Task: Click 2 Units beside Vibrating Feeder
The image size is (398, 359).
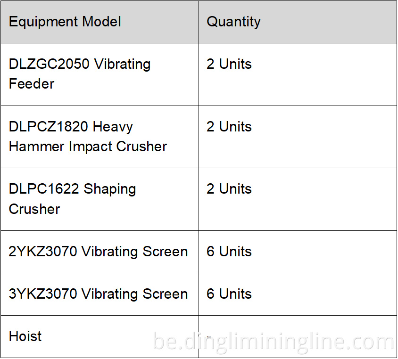Action: [229, 64]
